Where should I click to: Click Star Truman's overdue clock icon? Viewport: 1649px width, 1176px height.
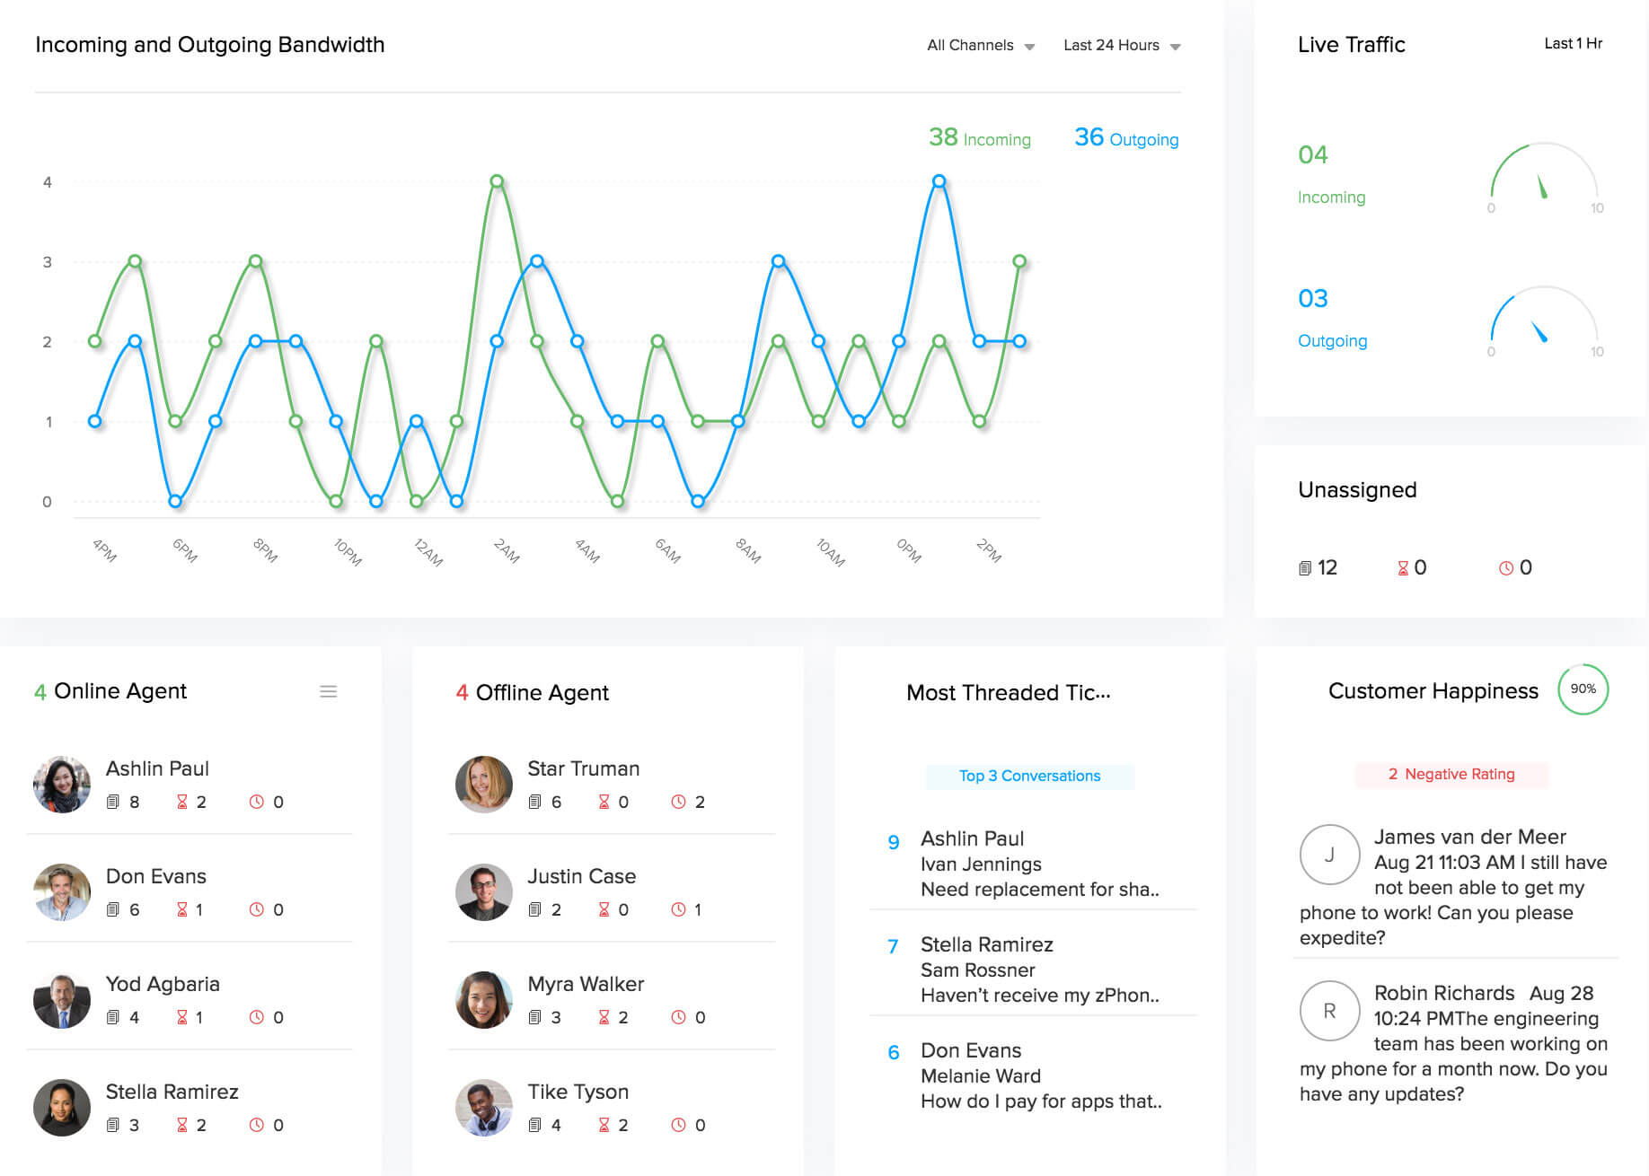[x=679, y=802]
